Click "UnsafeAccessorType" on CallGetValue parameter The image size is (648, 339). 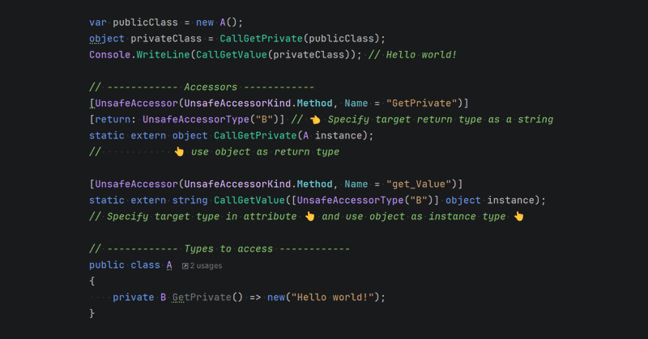(x=351, y=201)
